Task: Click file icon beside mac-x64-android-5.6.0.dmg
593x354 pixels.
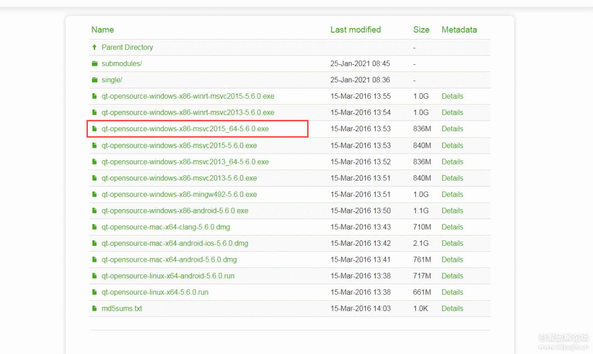Action: pos(94,259)
